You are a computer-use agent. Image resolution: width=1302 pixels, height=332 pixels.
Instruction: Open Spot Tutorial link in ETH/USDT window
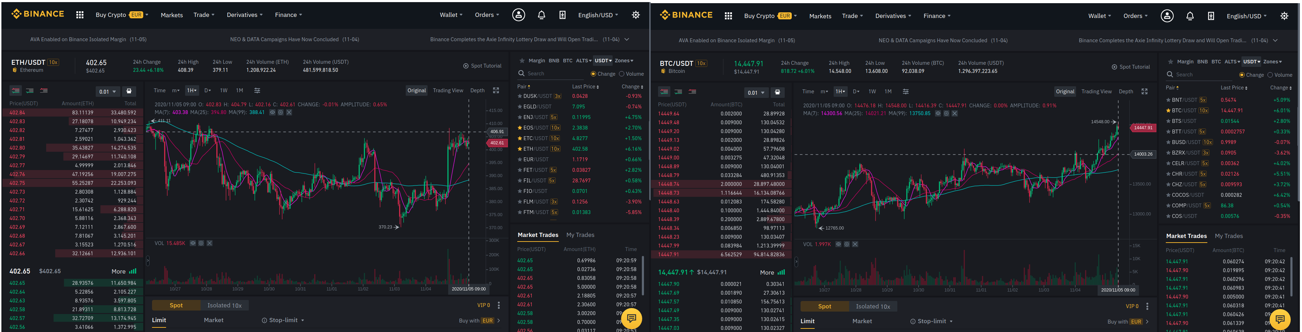coord(482,66)
